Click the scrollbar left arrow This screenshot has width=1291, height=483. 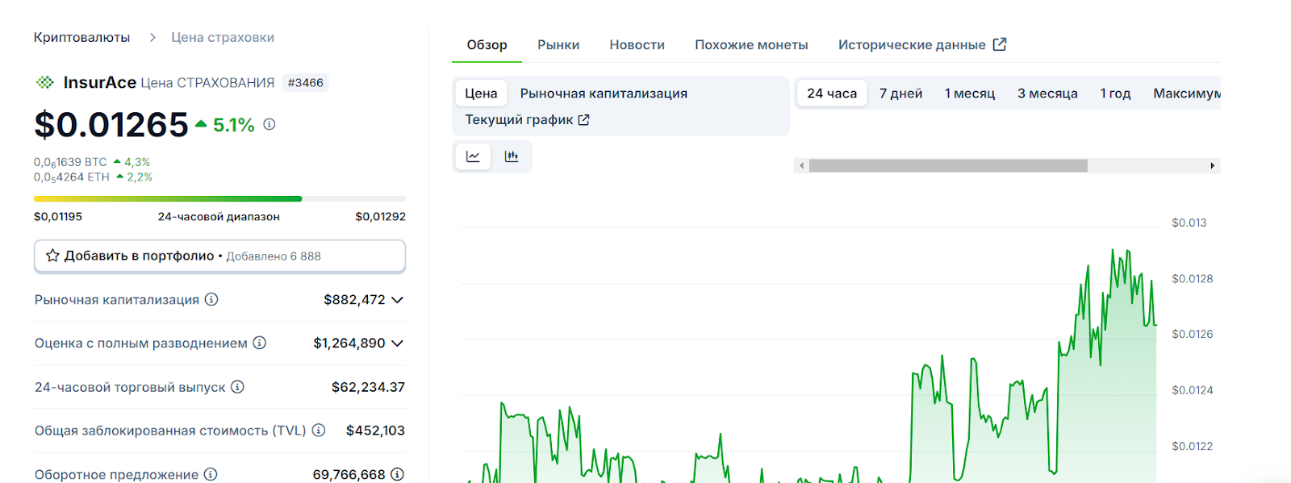click(801, 165)
